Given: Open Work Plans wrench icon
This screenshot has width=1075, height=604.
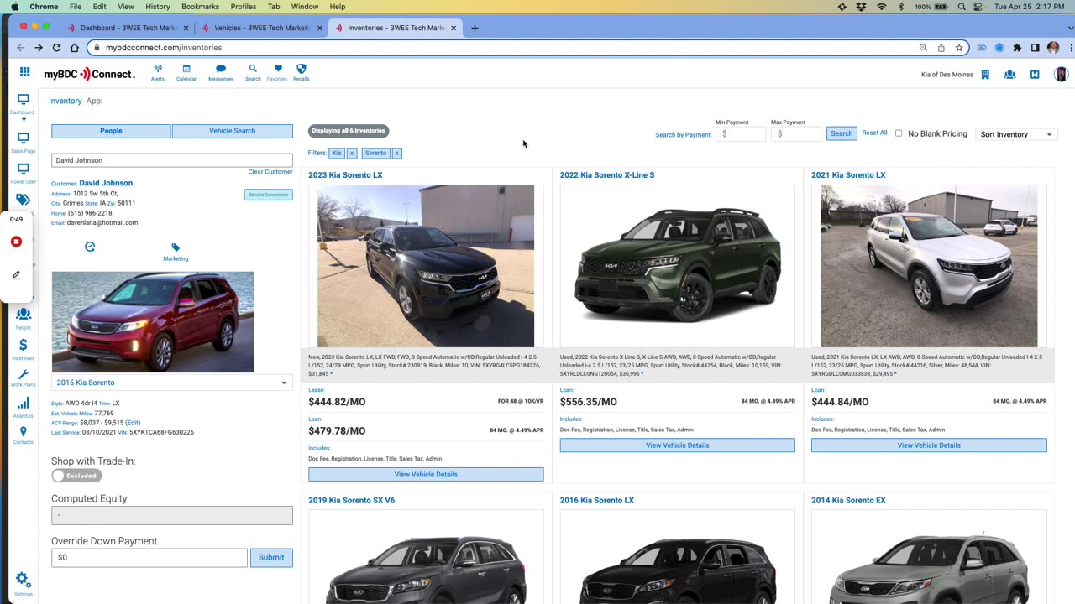Looking at the screenshot, I should tap(23, 378).
